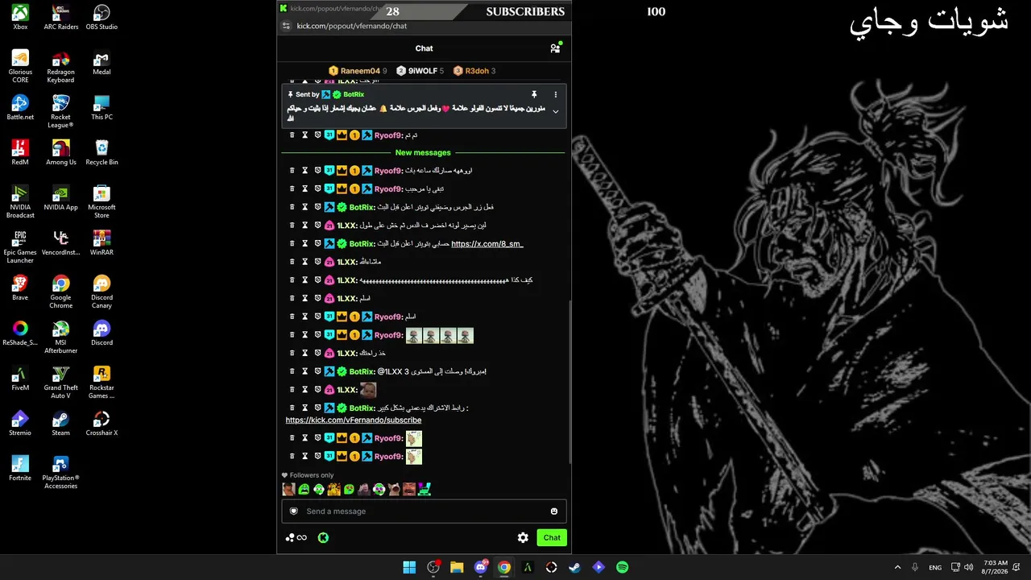The height and width of the screenshot is (580, 1031).
Task: Open chat settings gear
Action: [x=523, y=537]
